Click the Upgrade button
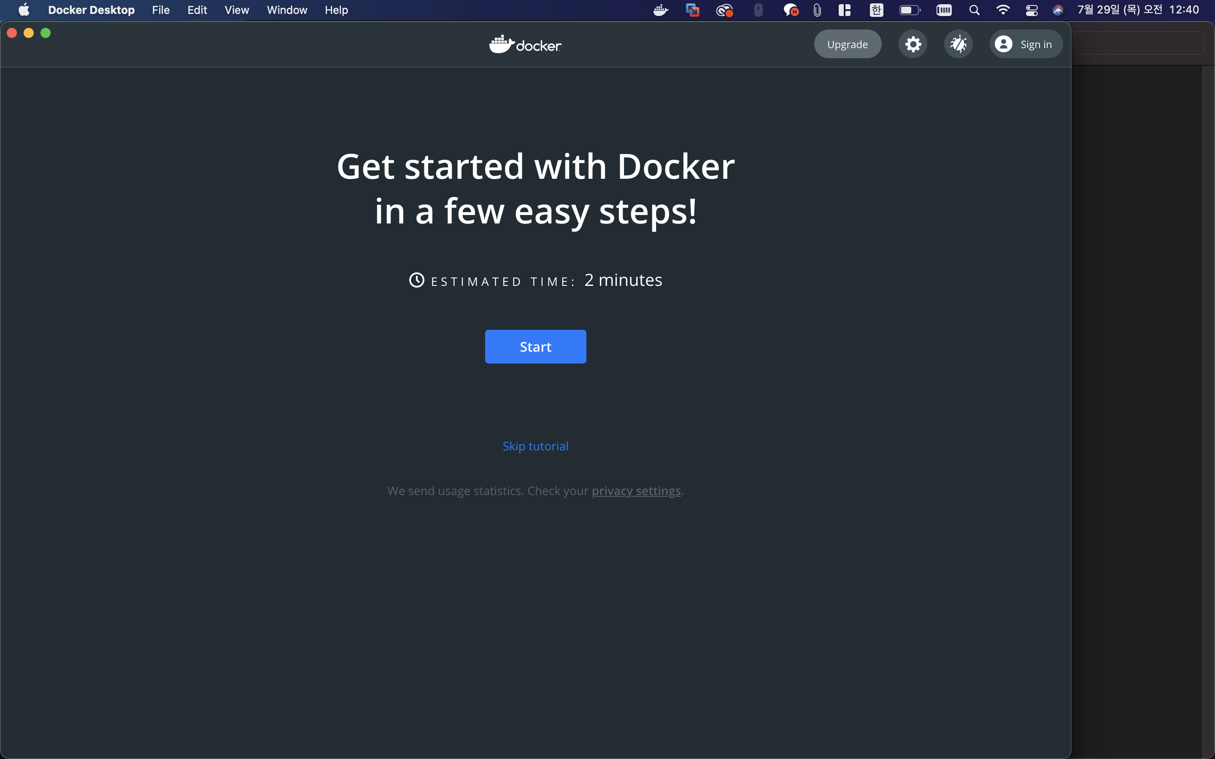The width and height of the screenshot is (1215, 759). click(847, 44)
